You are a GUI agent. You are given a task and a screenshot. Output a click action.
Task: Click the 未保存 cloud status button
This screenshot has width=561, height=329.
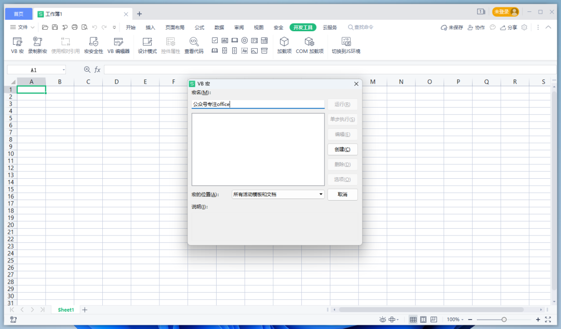pyautogui.click(x=452, y=27)
